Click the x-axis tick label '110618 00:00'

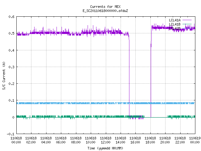16,140
